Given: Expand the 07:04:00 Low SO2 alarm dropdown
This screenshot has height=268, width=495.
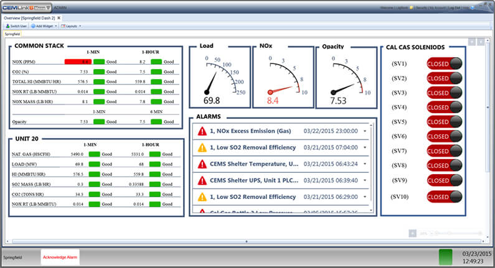Looking at the screenshot, I should pyautogui.click(x=365, y=147).
